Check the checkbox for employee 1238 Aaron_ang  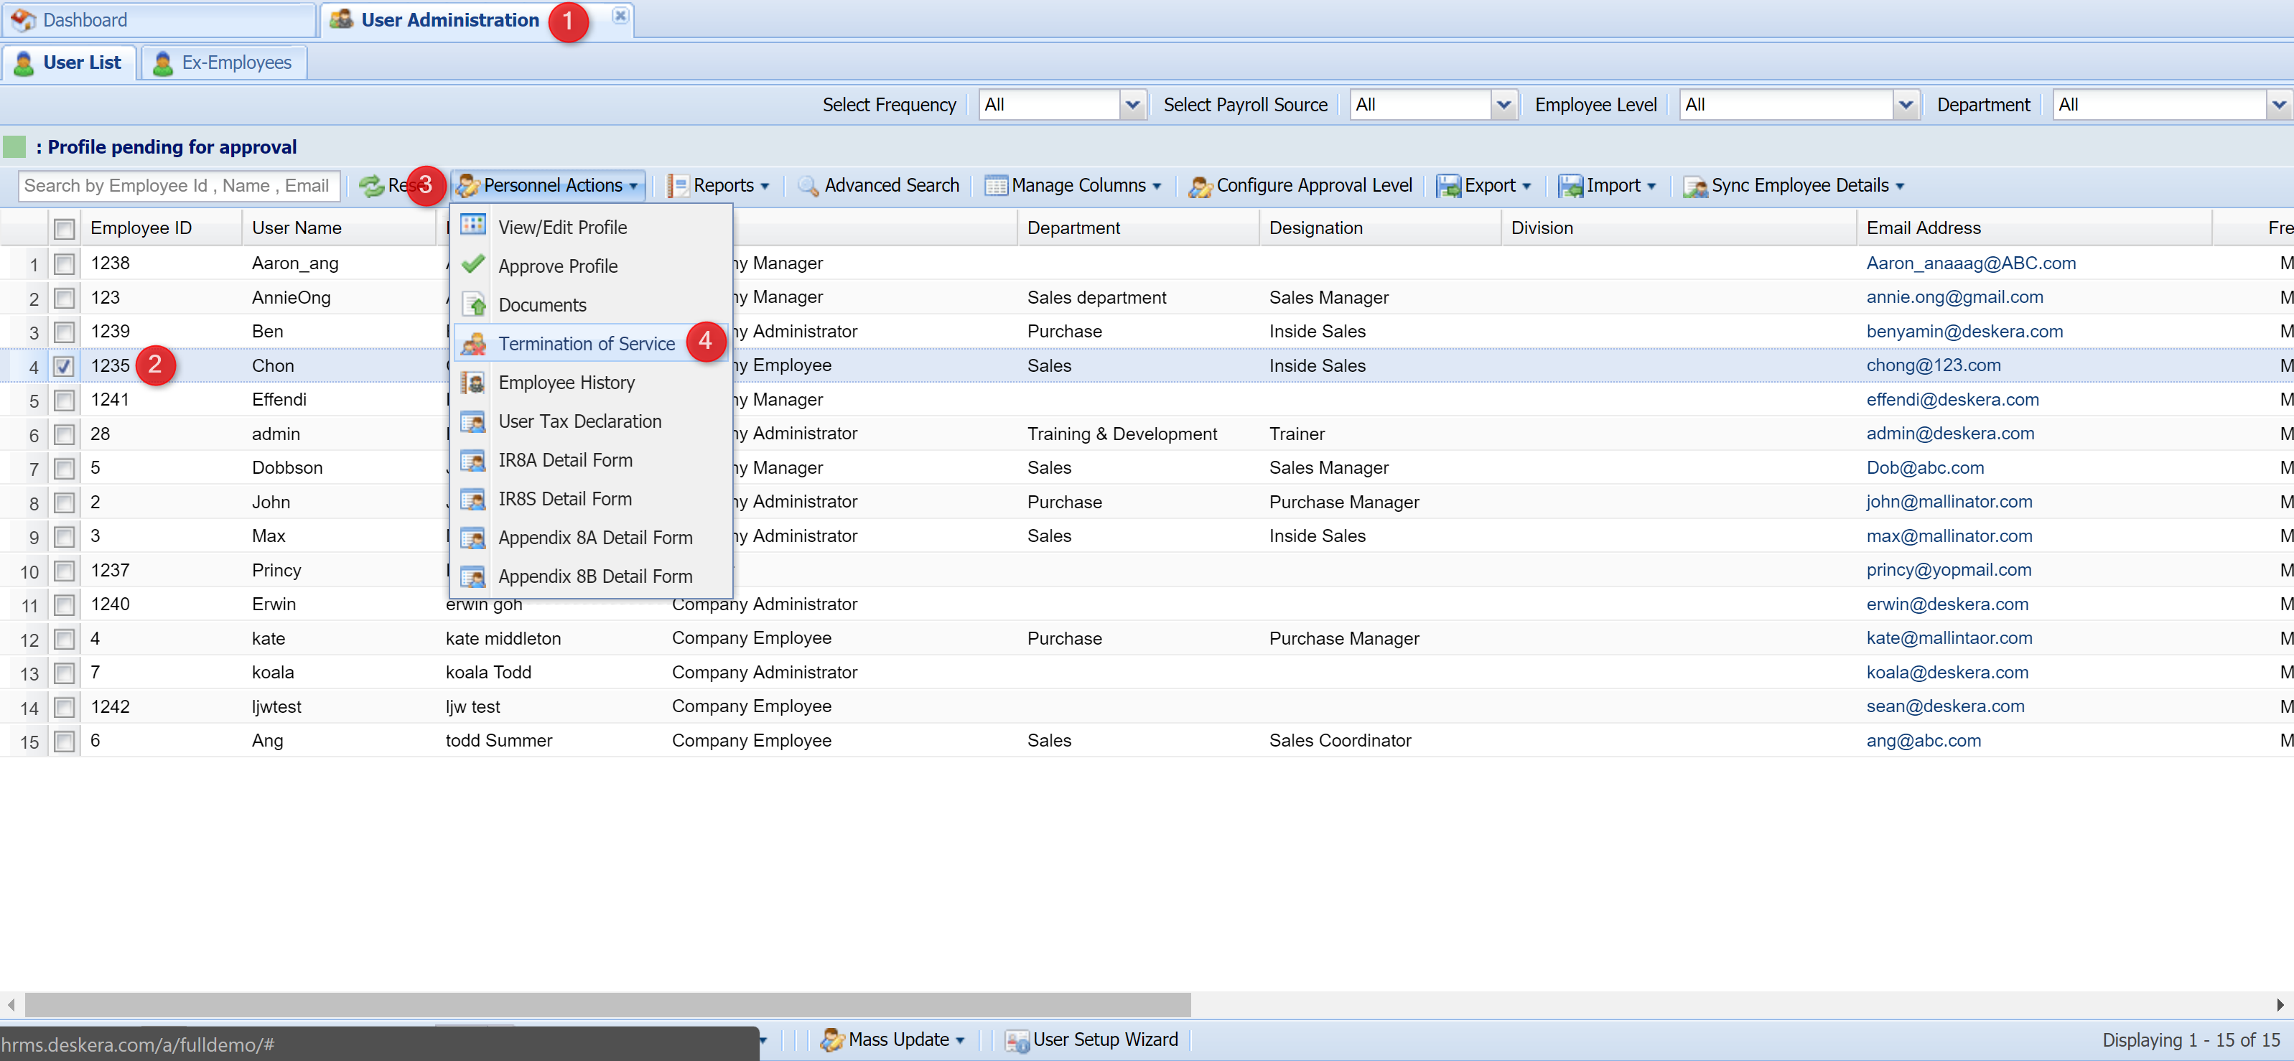coord(63,263)
